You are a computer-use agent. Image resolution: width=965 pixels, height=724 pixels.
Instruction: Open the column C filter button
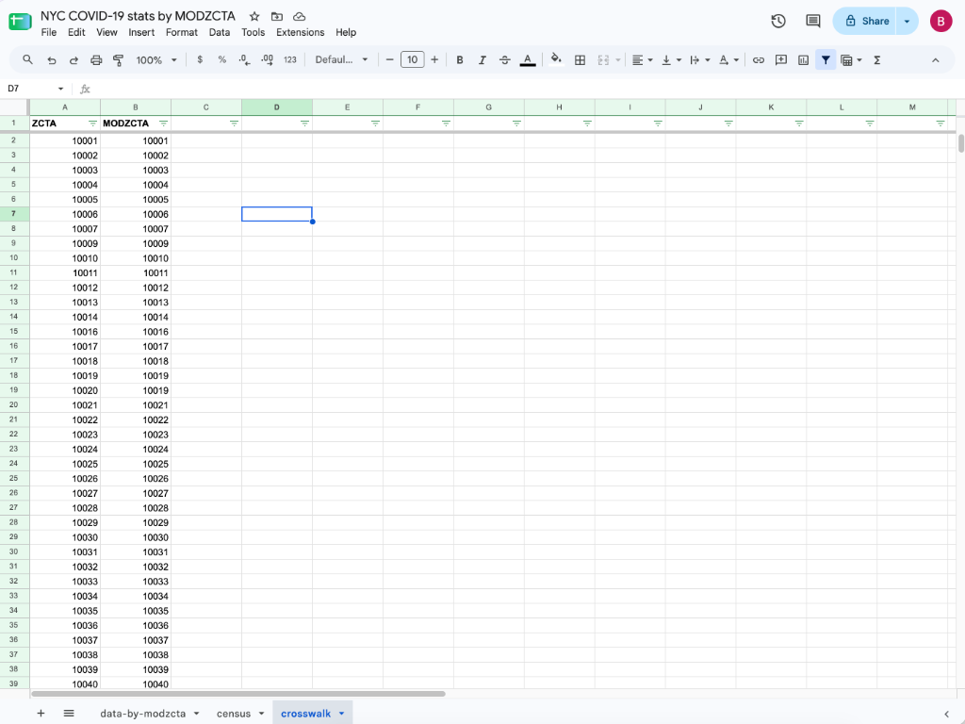coord(234,123)
